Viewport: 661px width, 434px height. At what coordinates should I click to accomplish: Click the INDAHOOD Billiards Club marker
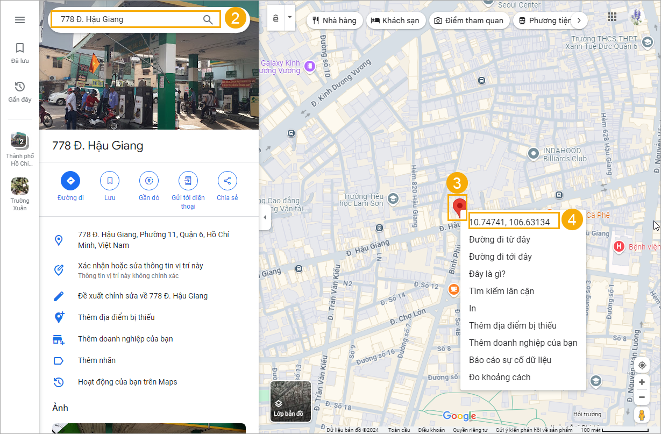(533, 154)
